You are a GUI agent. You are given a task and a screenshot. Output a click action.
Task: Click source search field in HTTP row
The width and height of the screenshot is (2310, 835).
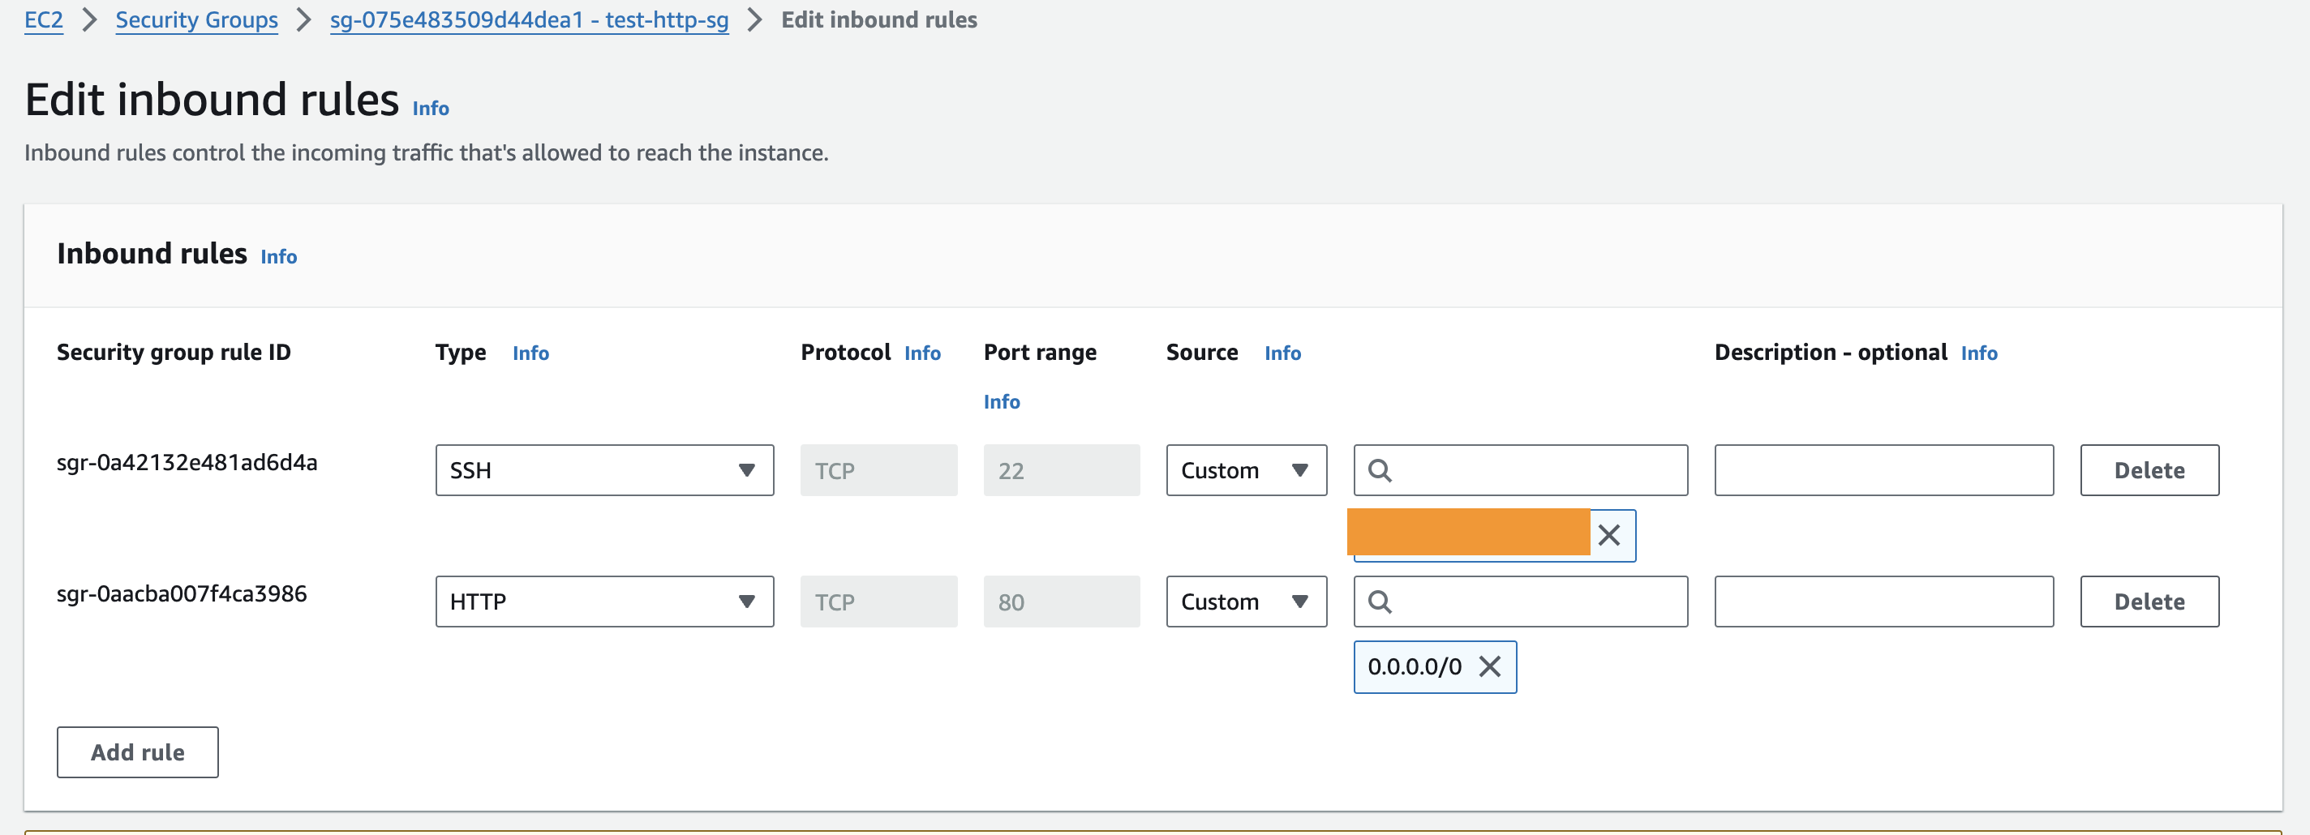click(x=1521, y=602)
